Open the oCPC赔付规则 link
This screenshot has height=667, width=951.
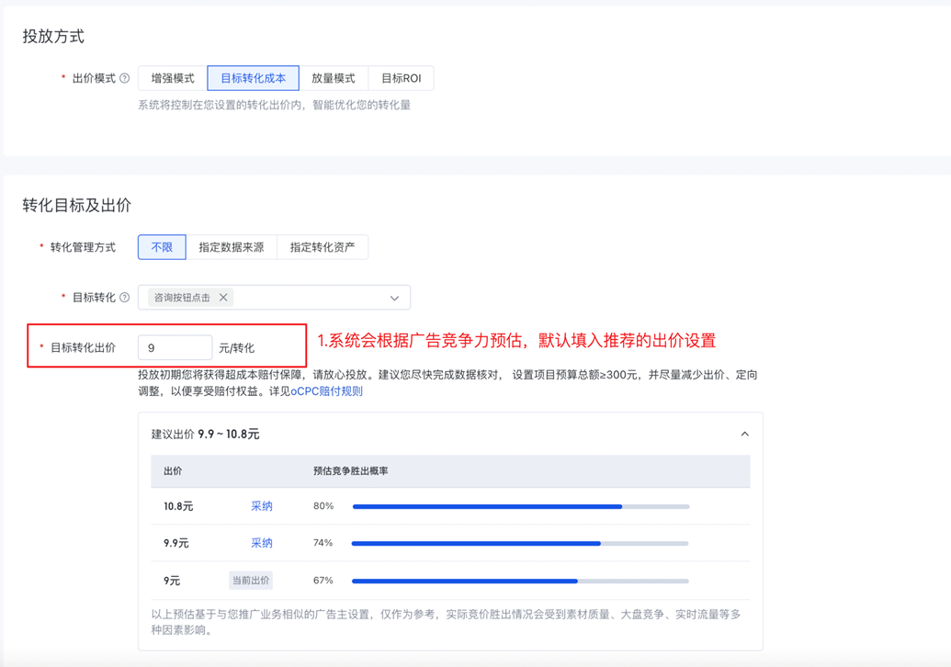(326, 391)
